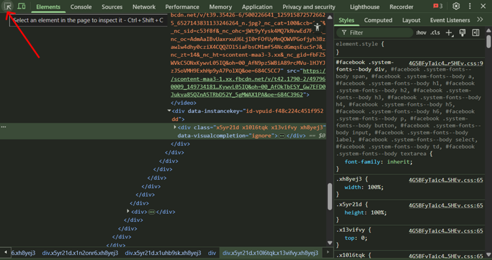
Task: Select breadcrumb div.x5yr21d.x1uhb9sk.xh8yej3
Action: click(x=163, y=253)
